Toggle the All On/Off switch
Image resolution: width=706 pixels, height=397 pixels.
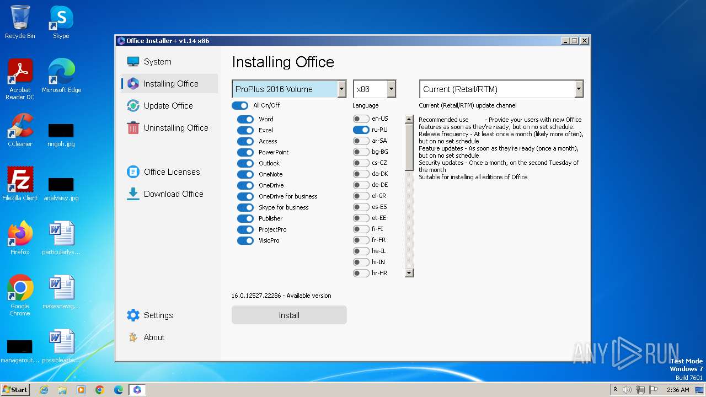coord(240,105)
